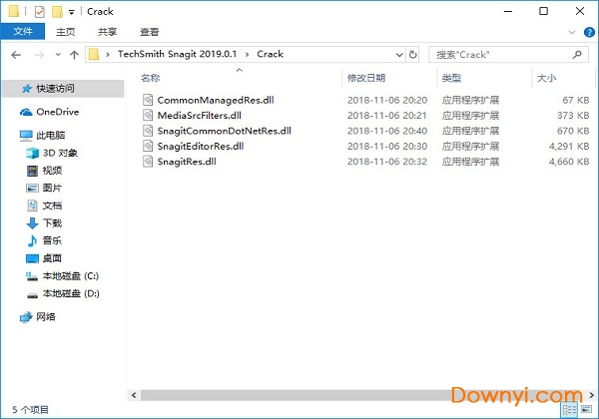Switch to the Home (主页) ribbon tab
The width and height of the screenshot is (599, 419).
(x=65, y=32)
